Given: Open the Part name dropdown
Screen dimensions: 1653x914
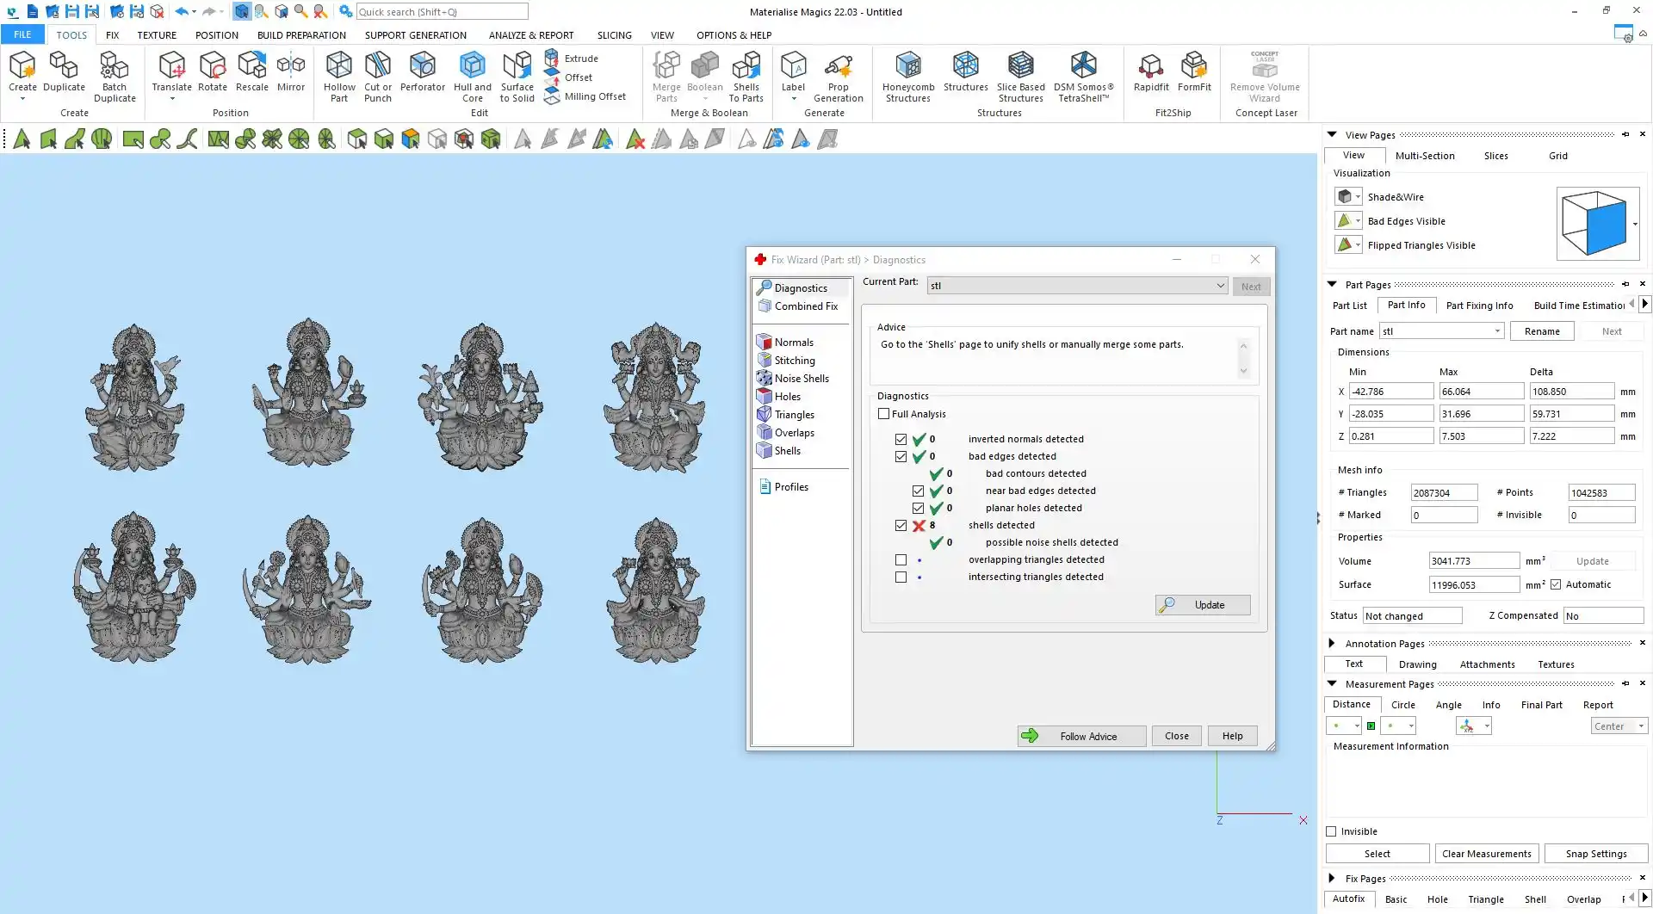Looking at the screenshot, I should (x=1497, y=331).
